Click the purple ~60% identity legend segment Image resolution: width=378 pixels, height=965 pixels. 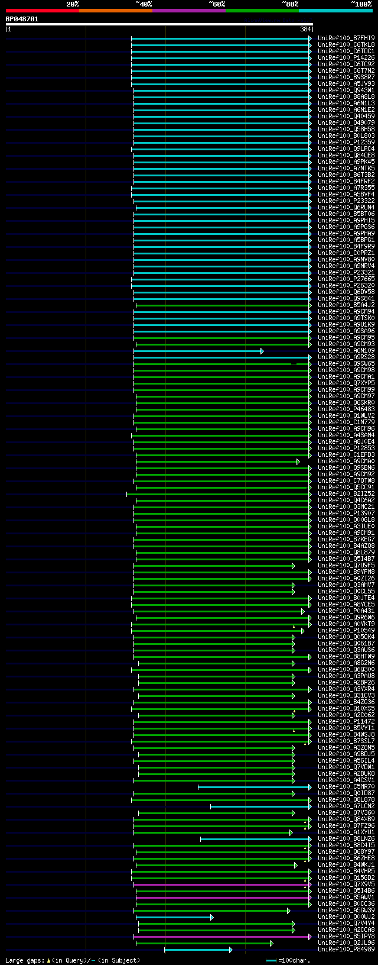(188, 10)
